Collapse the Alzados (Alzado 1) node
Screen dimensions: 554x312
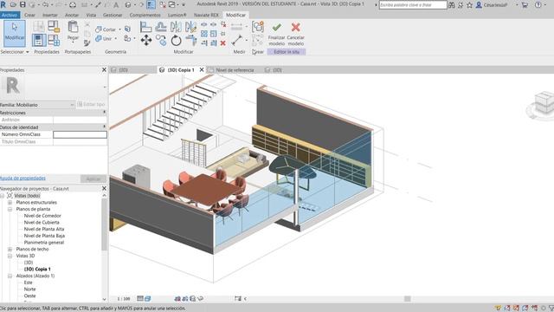point(10,276)
